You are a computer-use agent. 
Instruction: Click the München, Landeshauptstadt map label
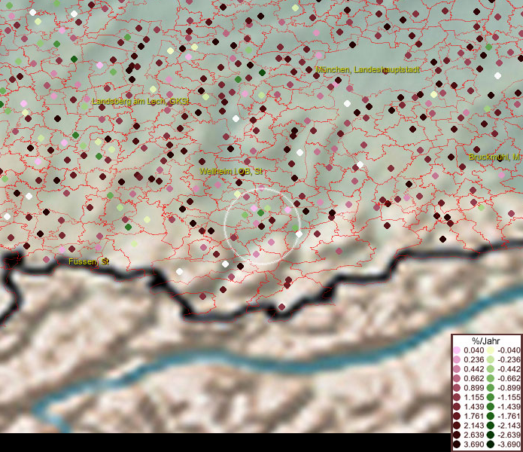point(368,69)
